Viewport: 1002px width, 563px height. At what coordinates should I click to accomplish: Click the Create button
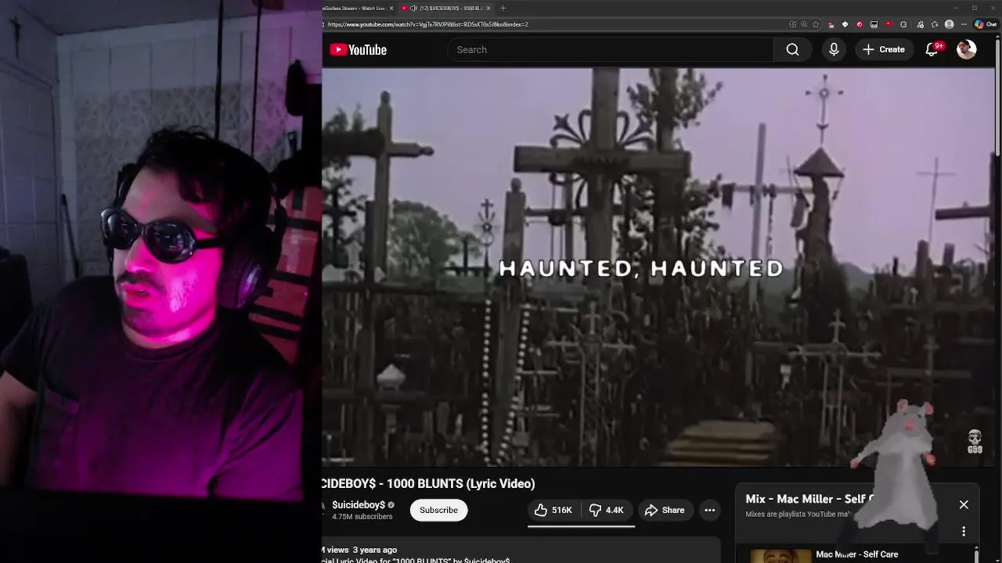884,49
